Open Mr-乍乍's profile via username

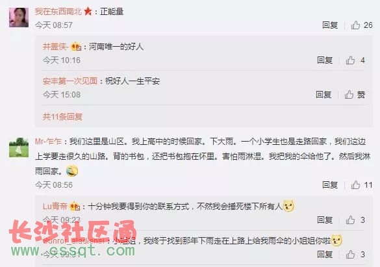(x=48, y=141)
